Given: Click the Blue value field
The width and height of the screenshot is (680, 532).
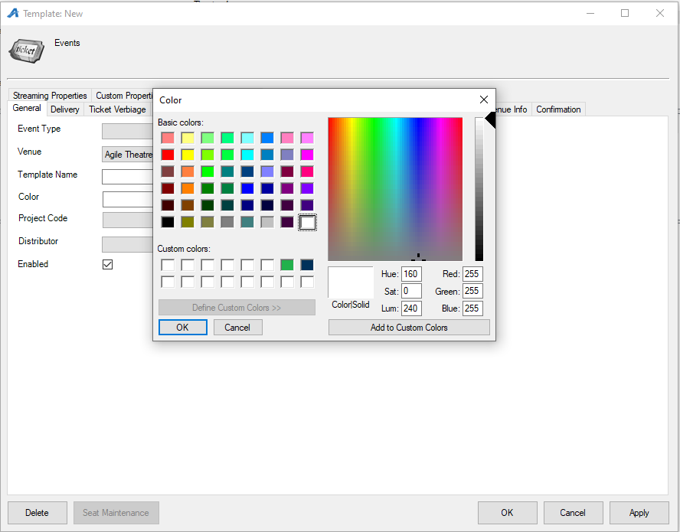Looking at the screenshot, I should [472, 308].
